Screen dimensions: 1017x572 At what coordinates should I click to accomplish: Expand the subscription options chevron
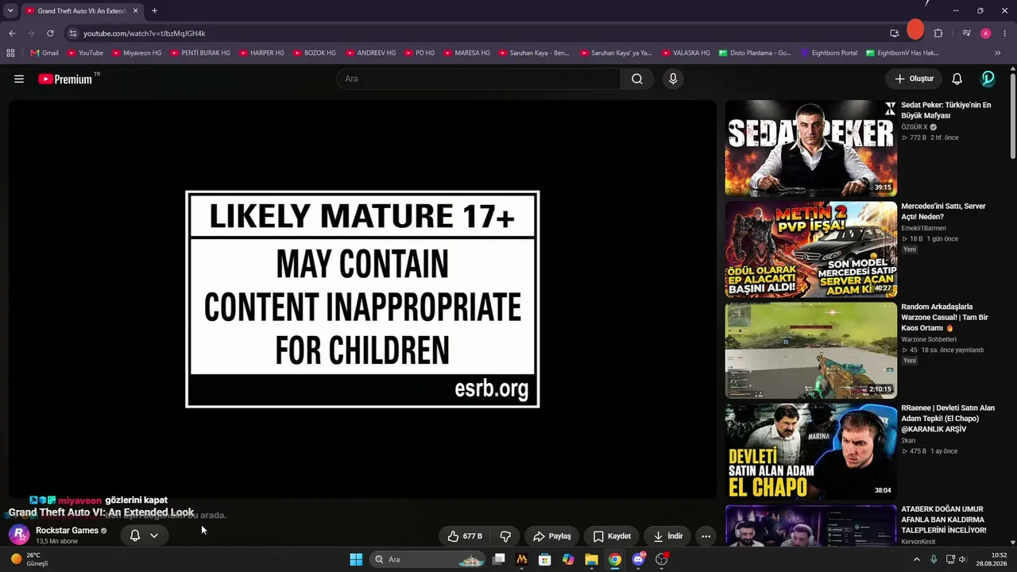pos(154,535)
